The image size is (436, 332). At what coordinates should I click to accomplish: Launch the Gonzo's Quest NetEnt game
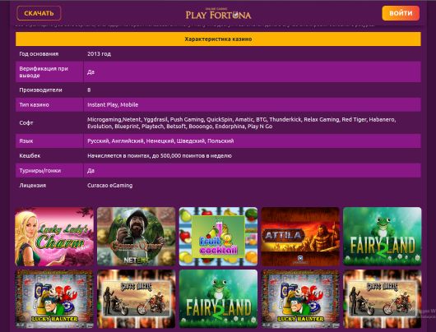tap(137, 237)
